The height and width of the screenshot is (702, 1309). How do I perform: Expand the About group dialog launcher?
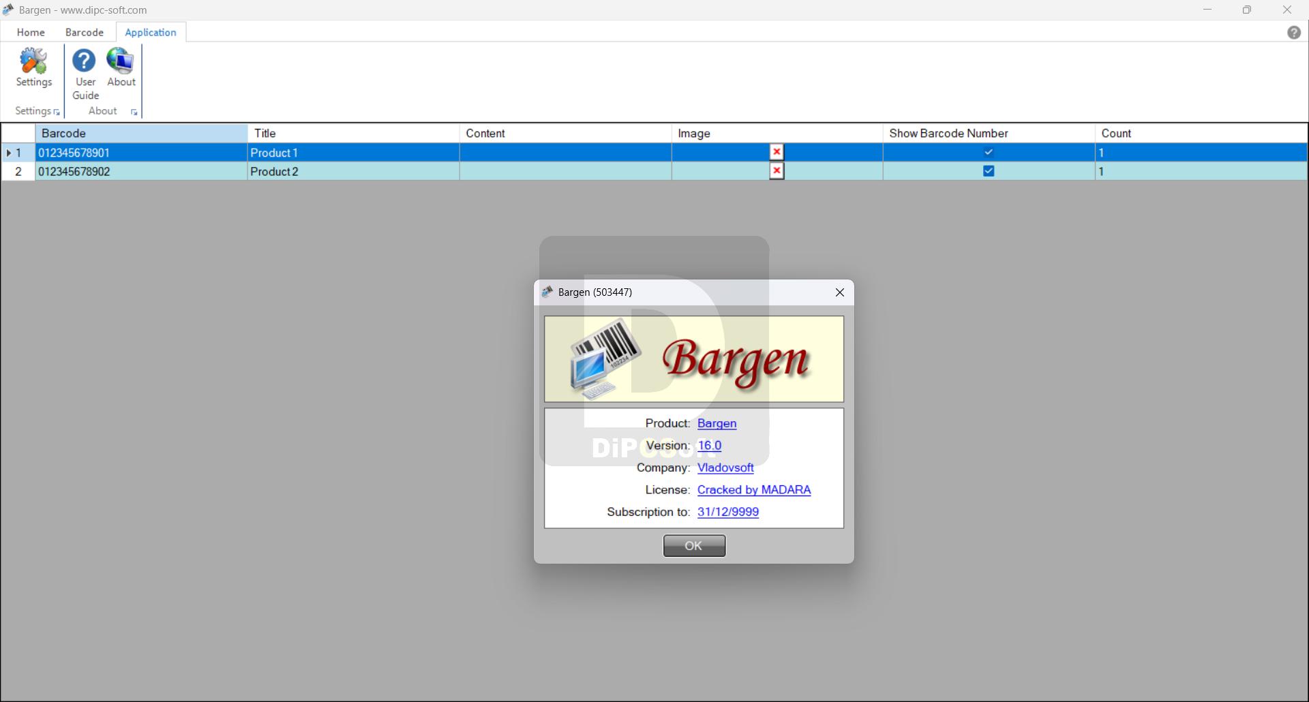click(134, 112)
